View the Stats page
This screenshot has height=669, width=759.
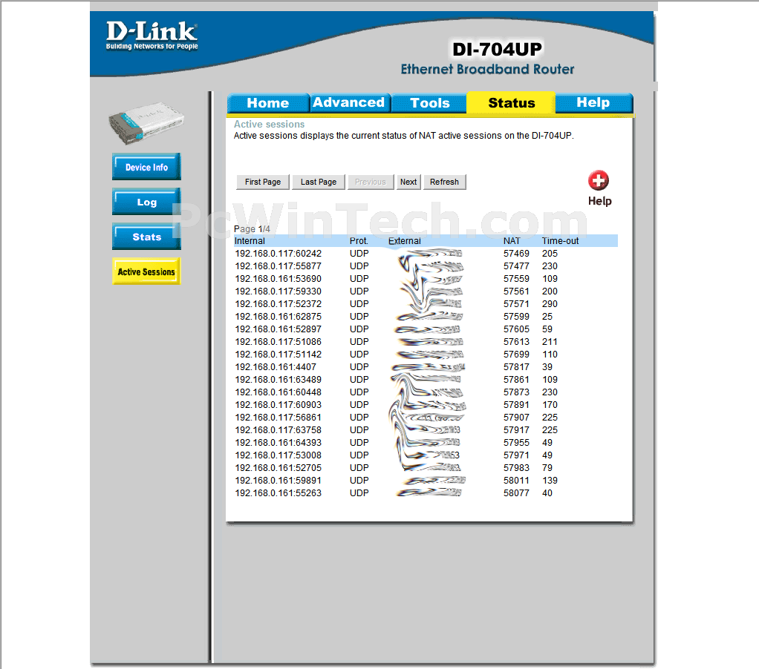[146, 237]
